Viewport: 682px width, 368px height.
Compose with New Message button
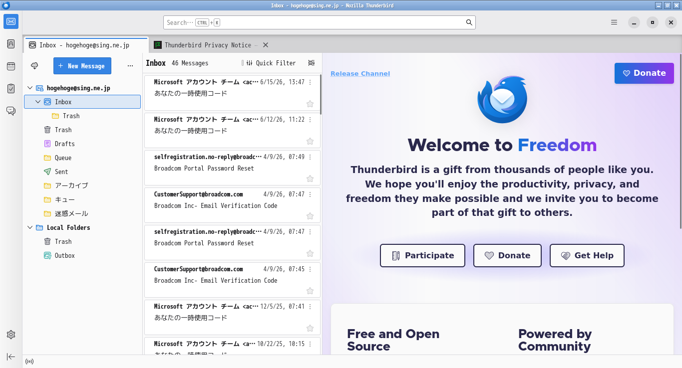82,66
